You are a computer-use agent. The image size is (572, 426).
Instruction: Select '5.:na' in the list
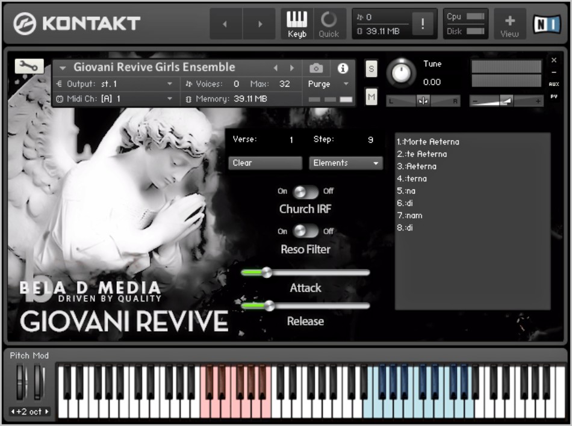(x=406, y=191)
